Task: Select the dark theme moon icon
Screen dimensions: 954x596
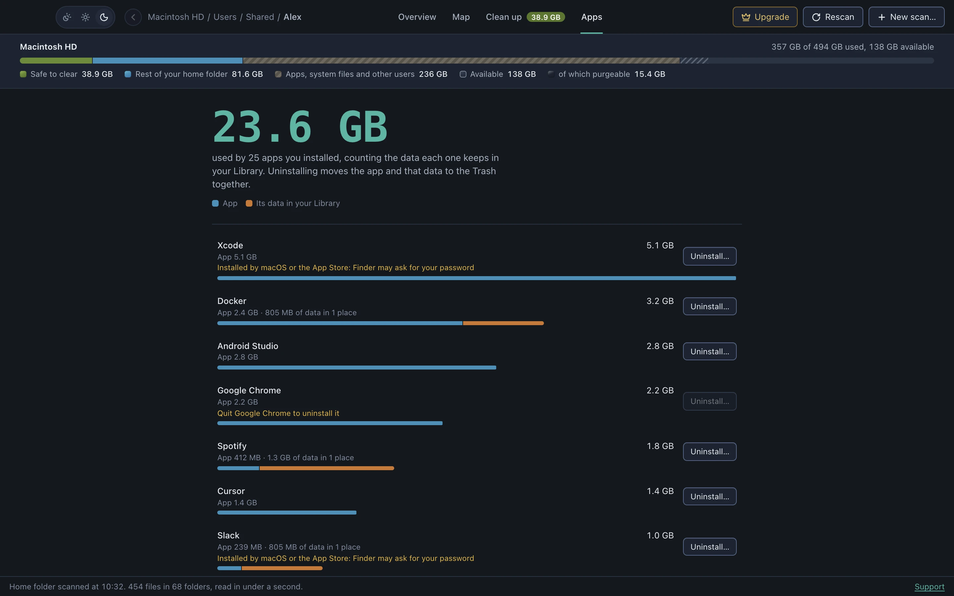Action: coord(104,17)
